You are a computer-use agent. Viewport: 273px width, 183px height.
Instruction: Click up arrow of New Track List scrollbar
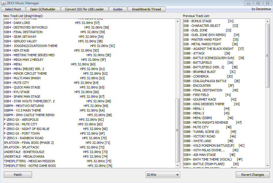coord(177,21)
